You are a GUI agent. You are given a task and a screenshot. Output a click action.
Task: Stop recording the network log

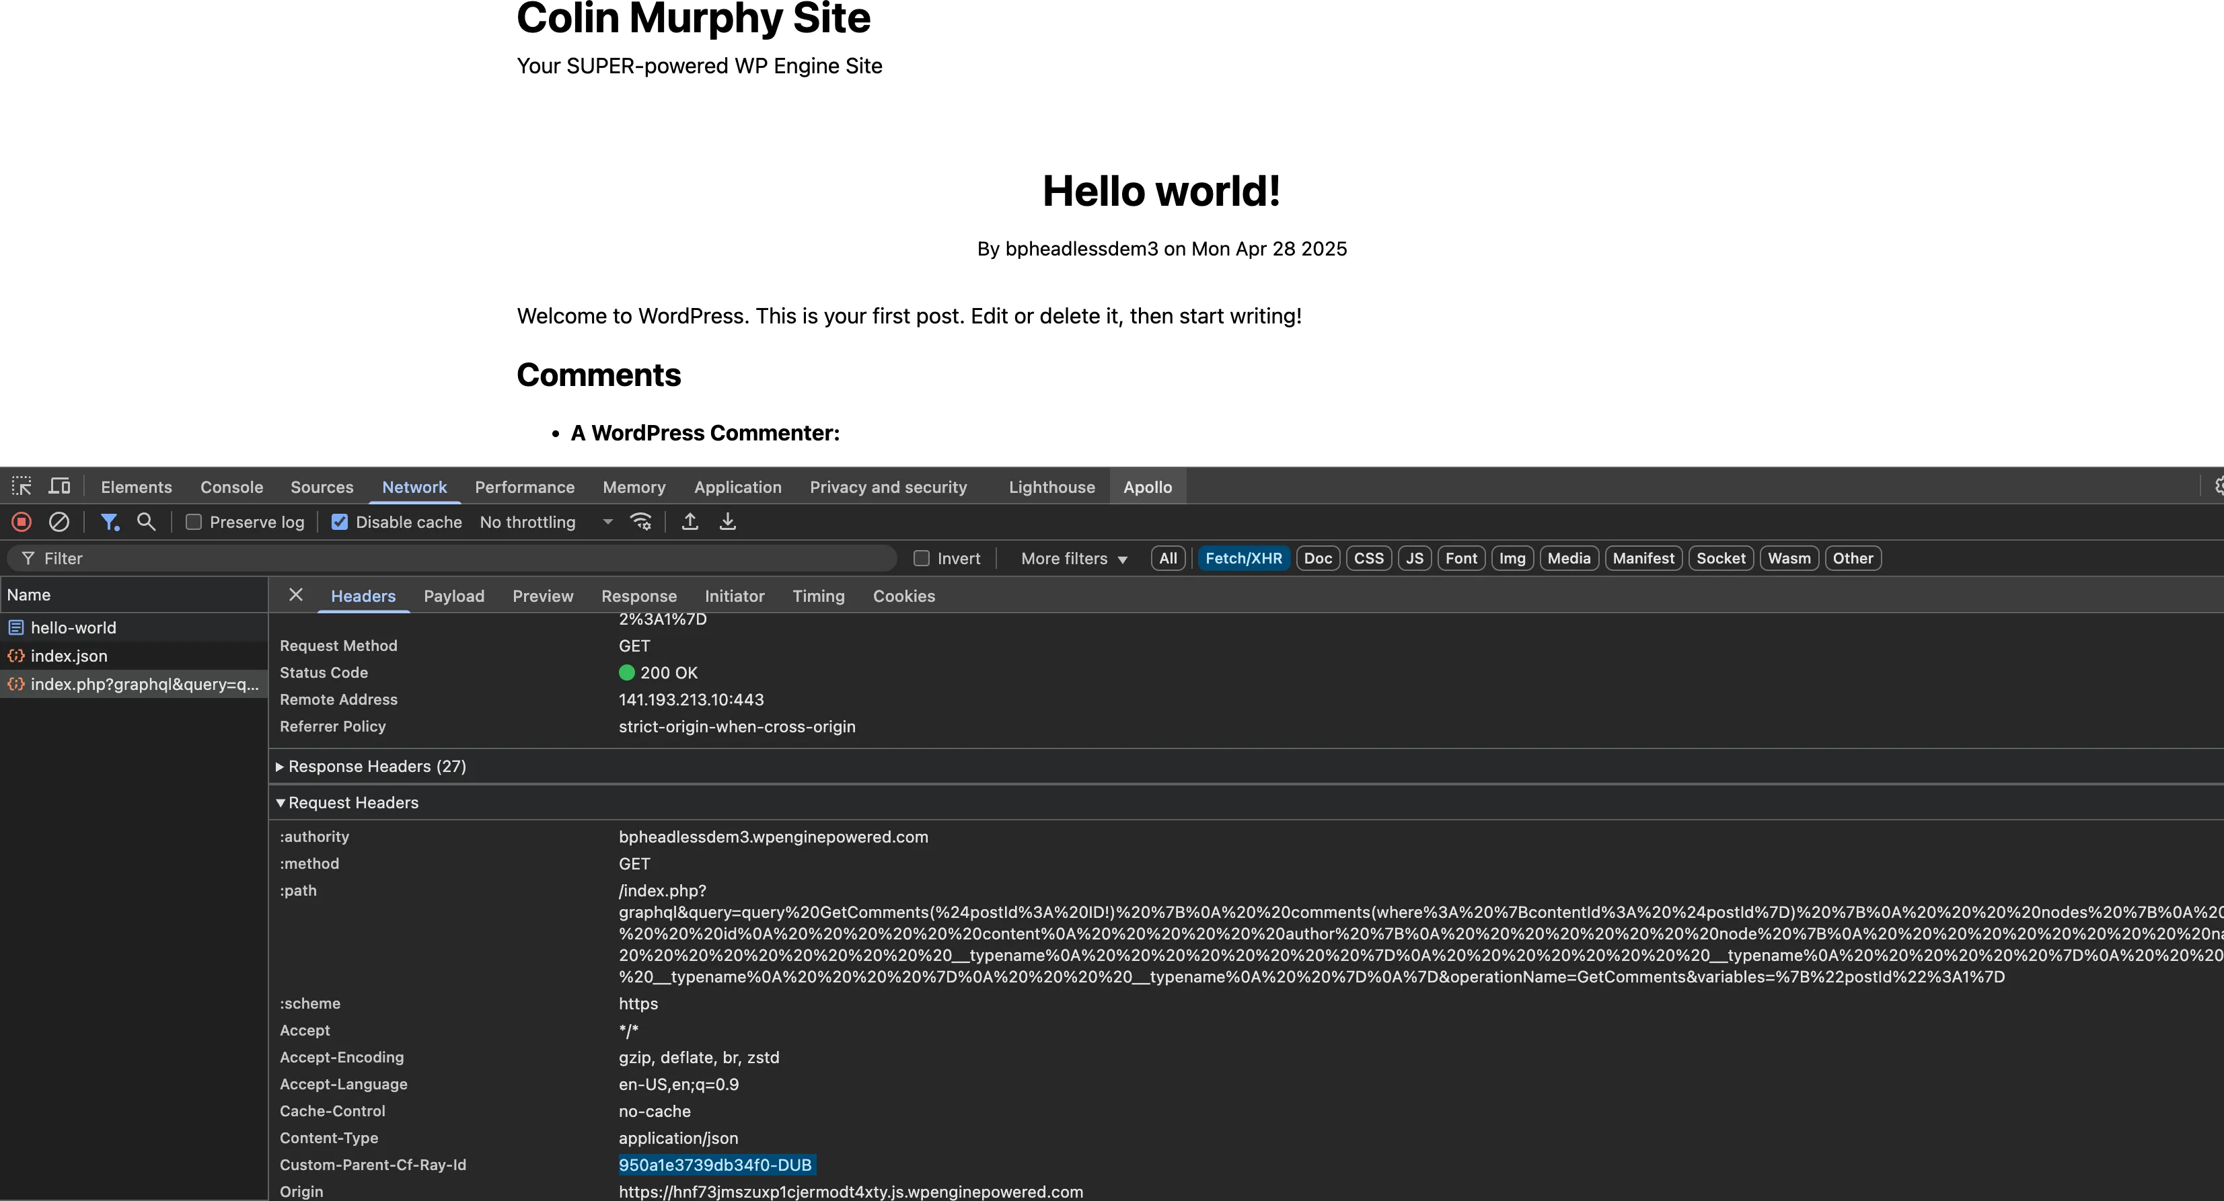[x=22, y=522]
